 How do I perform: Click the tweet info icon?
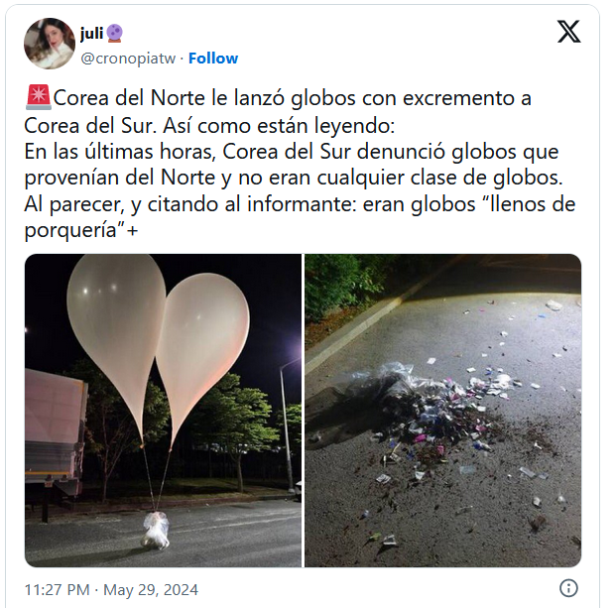[568, 588]
